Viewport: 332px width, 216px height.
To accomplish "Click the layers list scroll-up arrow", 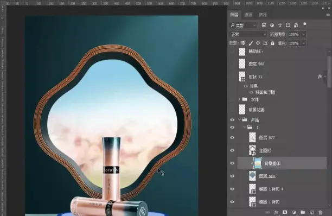I will (329, 51).
